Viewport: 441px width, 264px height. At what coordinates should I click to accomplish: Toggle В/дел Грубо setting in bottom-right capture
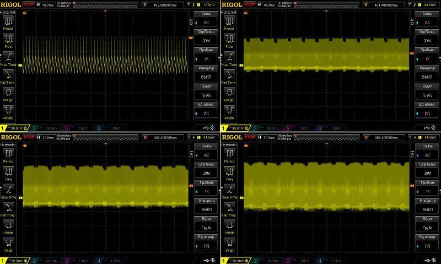pyautogui.click(x=427, y=225)
